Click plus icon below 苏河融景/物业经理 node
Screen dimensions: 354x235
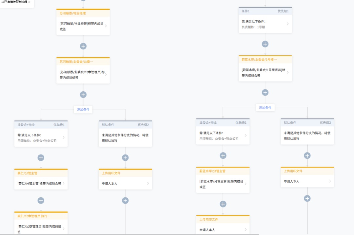[83, 46]
